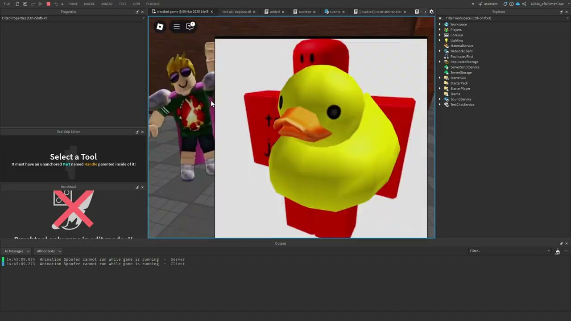The height and width of the screenshot is (321, 571).
Task: Select Teams in Explorer
Action: (455, 94)
